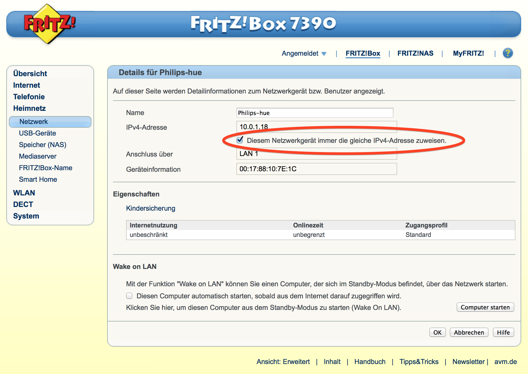Visit the avm.de footer link
This screenshot has height=374, width=528.
505,362
